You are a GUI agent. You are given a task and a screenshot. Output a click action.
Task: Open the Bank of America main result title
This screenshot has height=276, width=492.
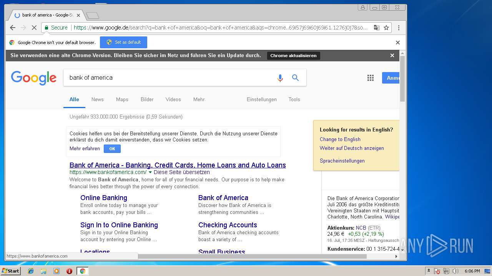[x=178, y=165]
